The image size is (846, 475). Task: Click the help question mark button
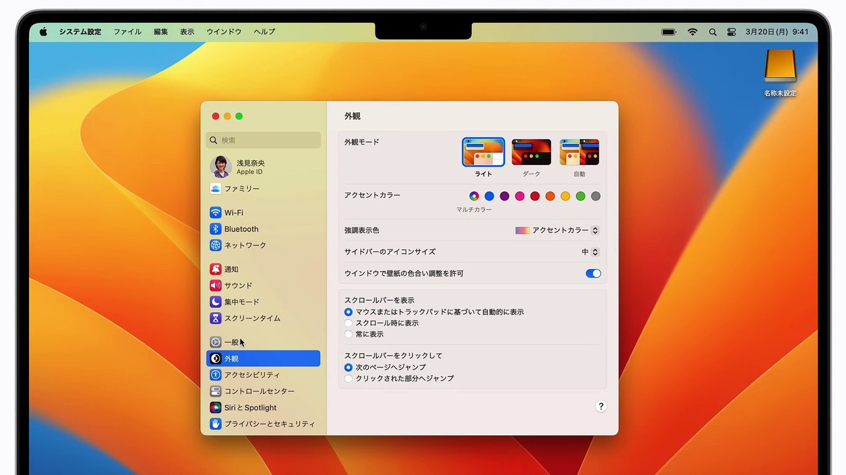point(601,406)
